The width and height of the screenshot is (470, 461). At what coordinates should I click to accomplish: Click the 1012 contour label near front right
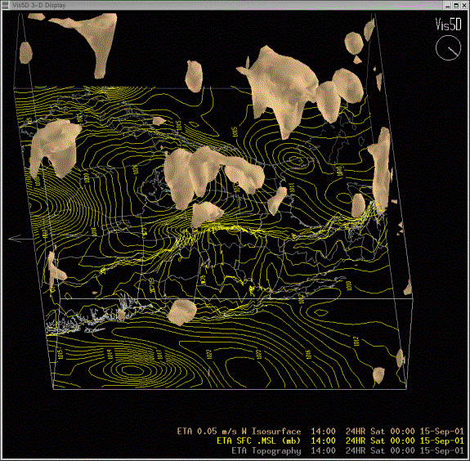pos(356,342)
